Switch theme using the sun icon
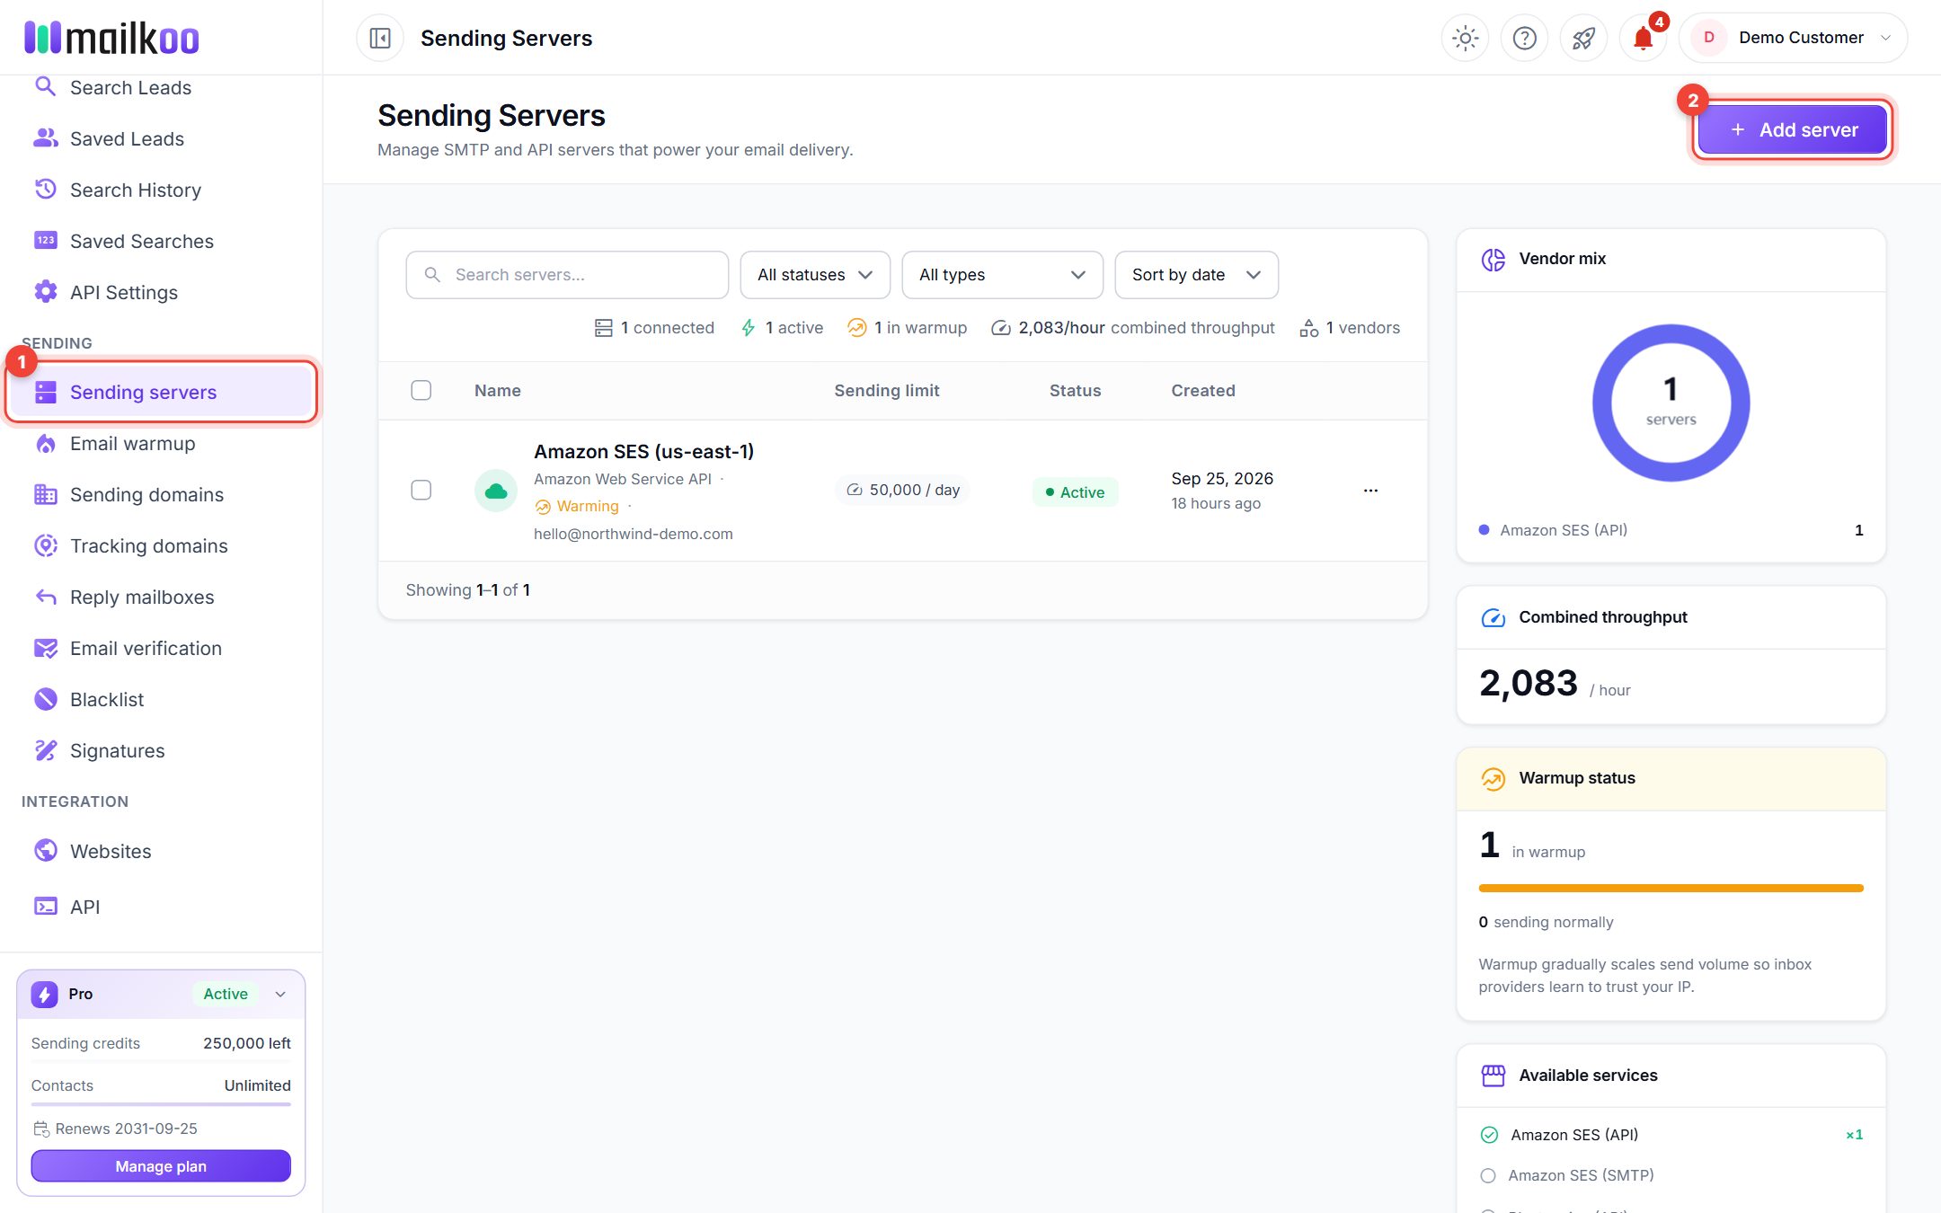 (1466, 38)
